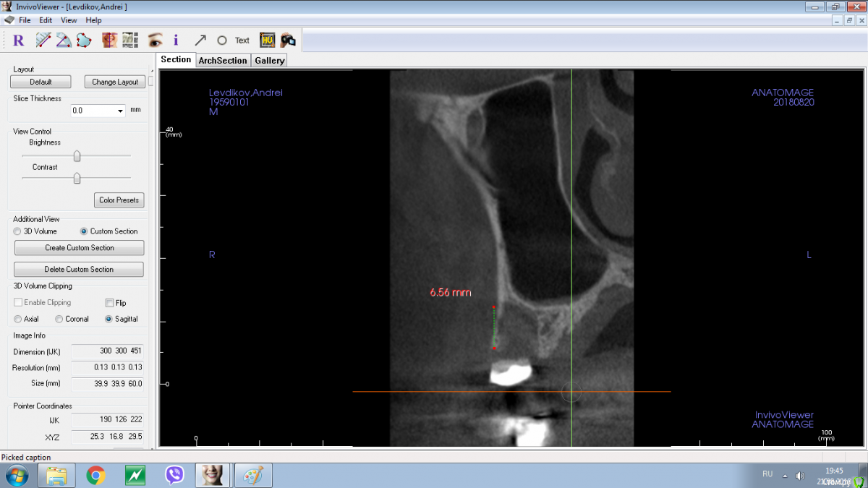Select the 3D Volume radio button
Image resolution: width=868 pixels, height=488 pixels.
click(x=18, y=231)
